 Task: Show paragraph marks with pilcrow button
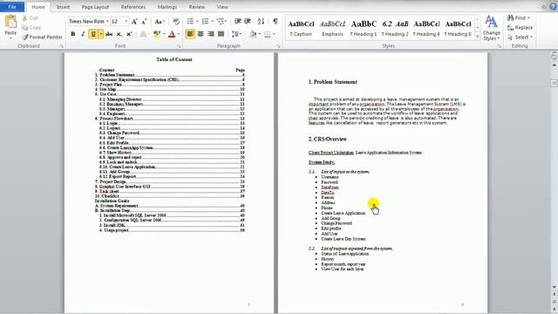click(276, 22)
